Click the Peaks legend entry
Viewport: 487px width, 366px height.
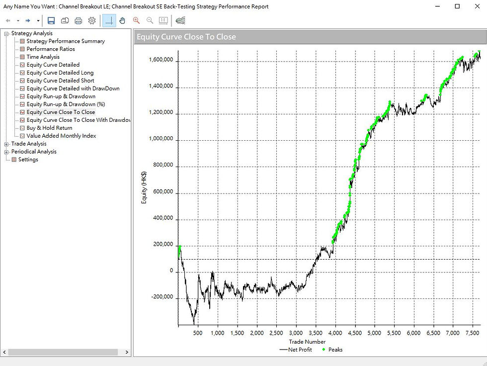click(x=332, y=350)
